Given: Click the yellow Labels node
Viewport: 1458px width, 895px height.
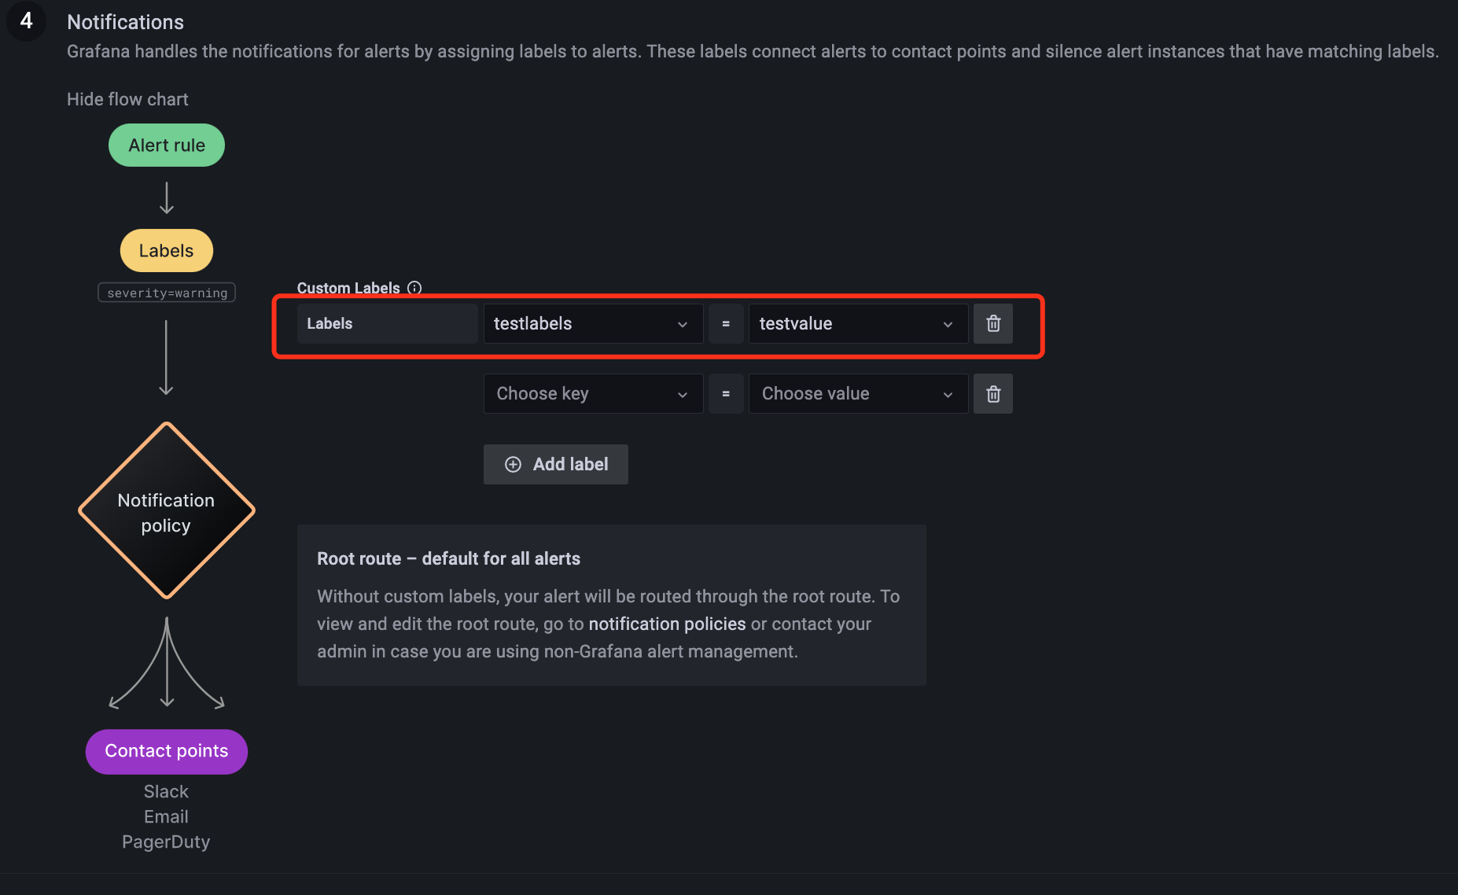Looking at the screenshot, I should tap(166, 251).
